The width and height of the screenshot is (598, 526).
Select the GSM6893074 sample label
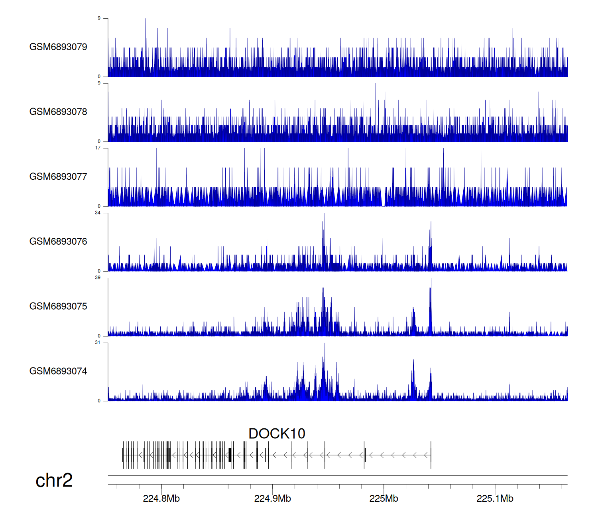tap(58, 371)
